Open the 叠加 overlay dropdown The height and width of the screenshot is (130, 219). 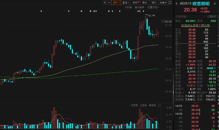[126, 2]
